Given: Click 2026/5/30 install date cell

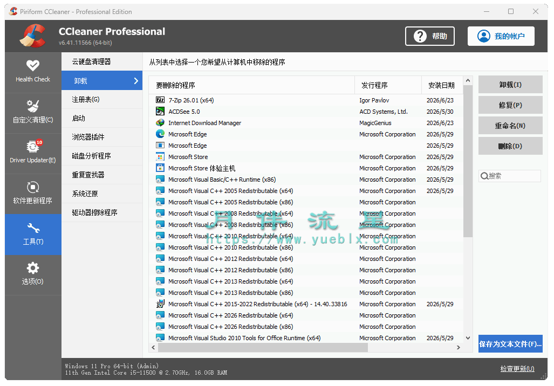Looking at the screenshot, I should (440, 112).
